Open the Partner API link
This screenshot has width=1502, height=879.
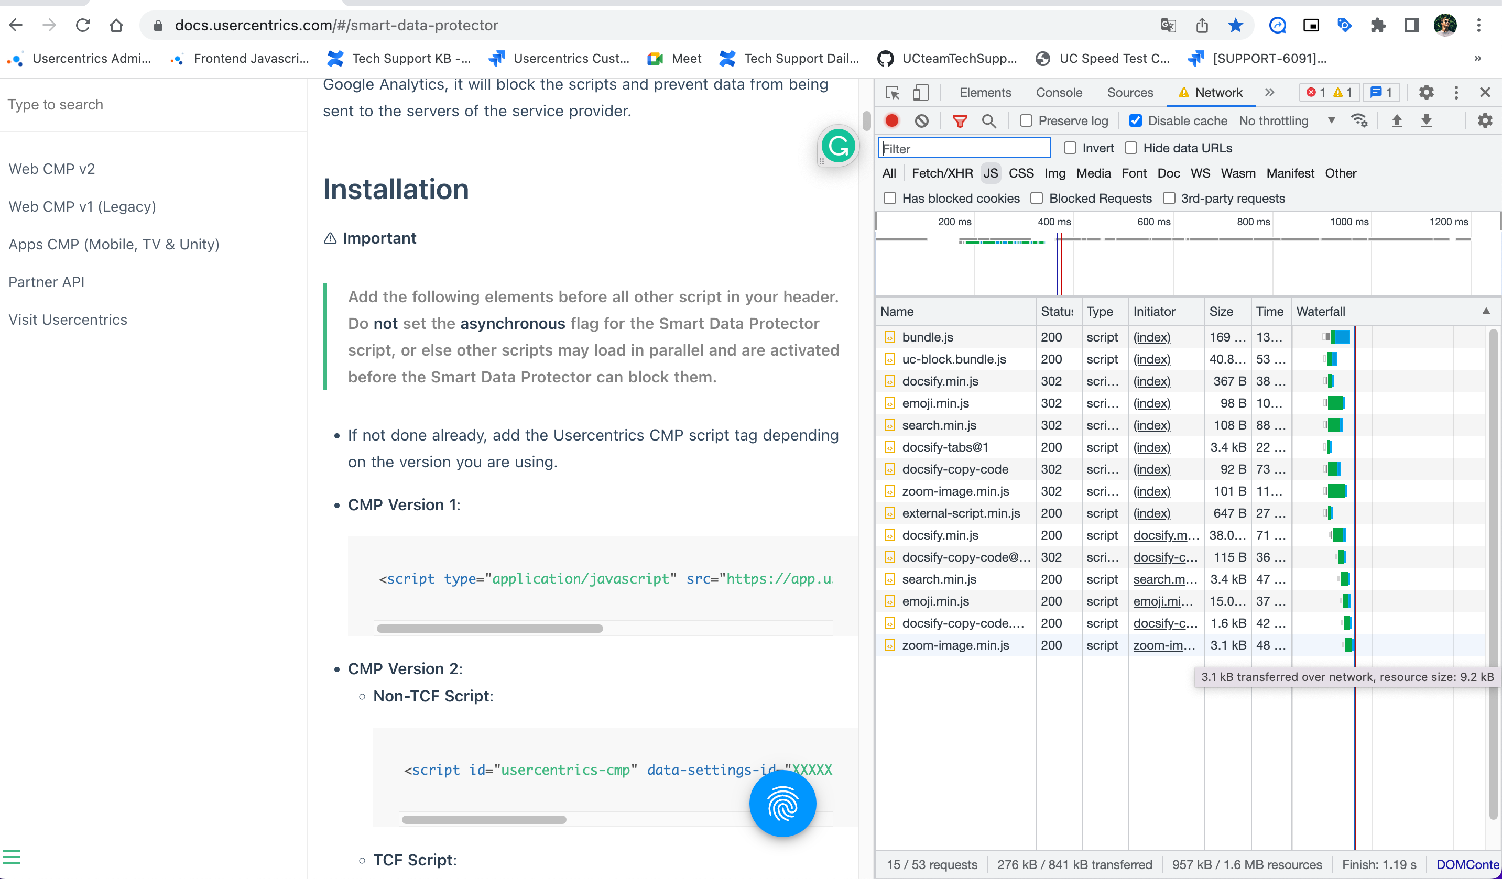[x=47, y=282]
